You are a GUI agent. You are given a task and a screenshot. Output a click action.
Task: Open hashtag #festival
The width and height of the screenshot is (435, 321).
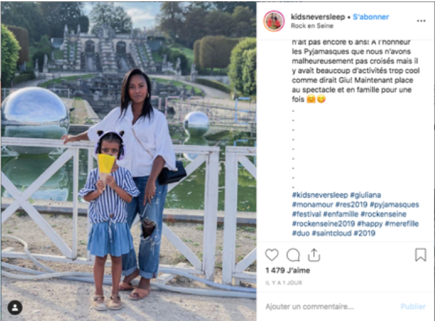(306, 214)
